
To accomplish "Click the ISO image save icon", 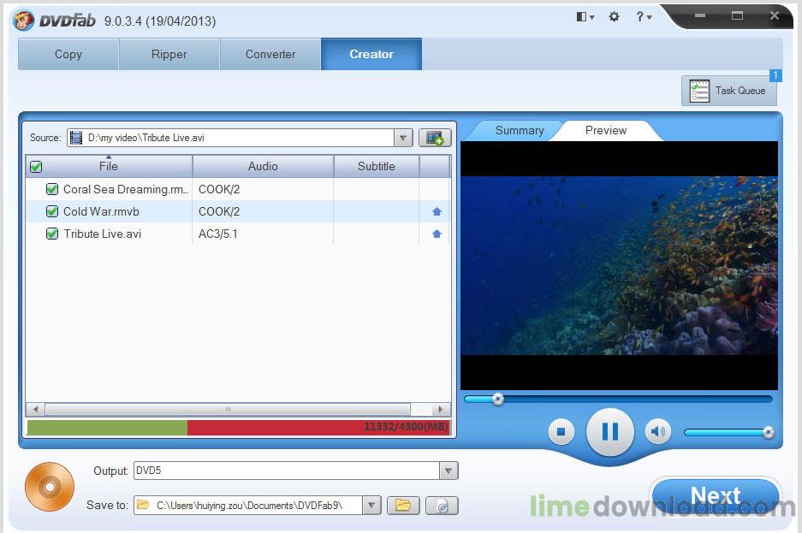I will tap(442, 506).
